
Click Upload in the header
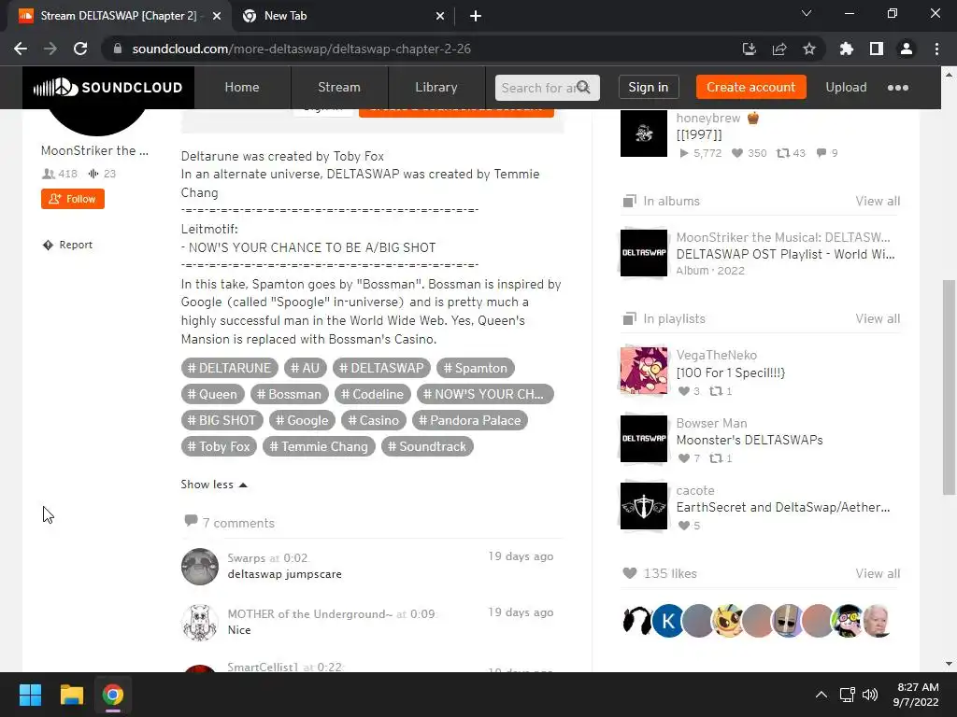[846, 87]
